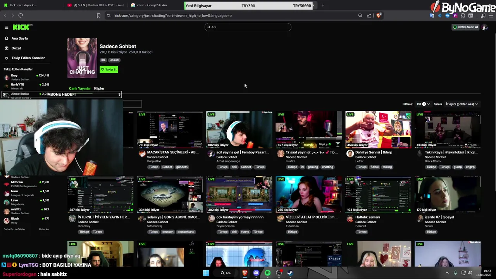Open the İzleyici (çoktan aza) sort dropdown
The width and height of the screenshot is (496, 279).
click(x=462, y=104)
